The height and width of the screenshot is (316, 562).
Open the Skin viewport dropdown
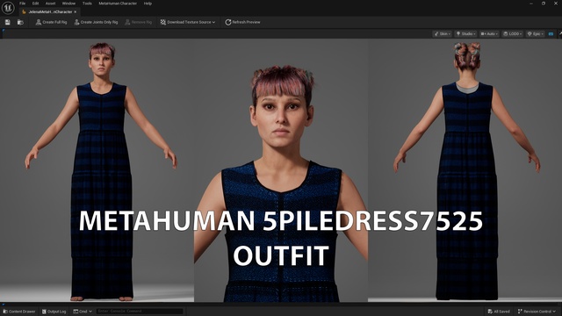442,33
